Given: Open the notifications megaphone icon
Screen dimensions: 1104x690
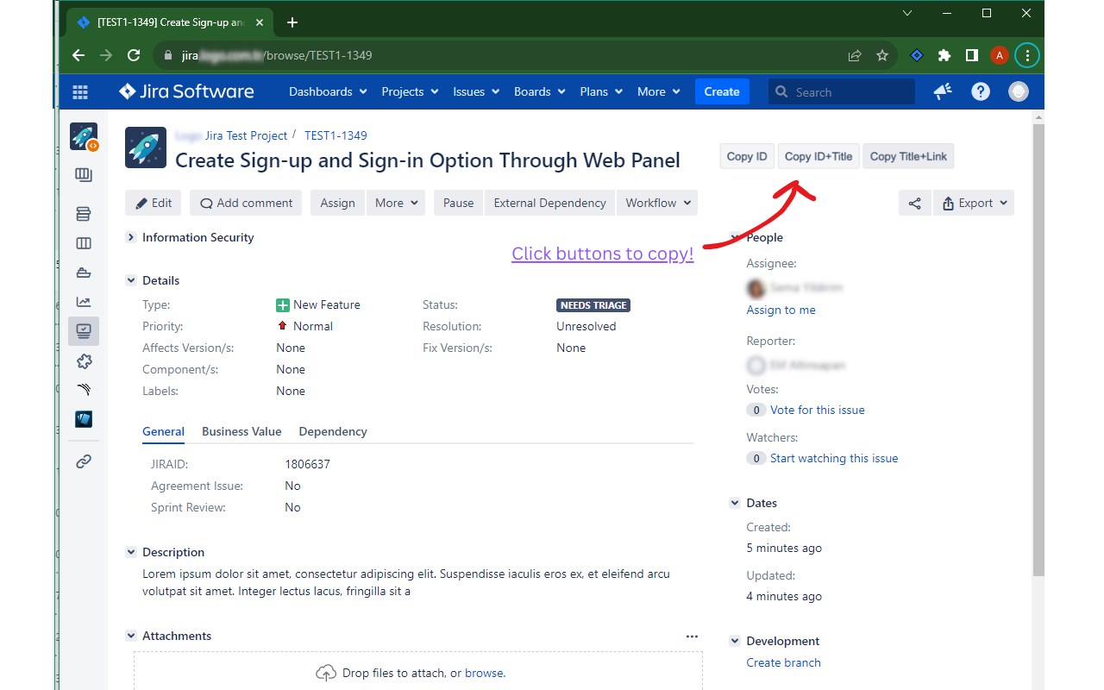Looking at the screenshot, I should pyautogui.click(x=943, y=91).
